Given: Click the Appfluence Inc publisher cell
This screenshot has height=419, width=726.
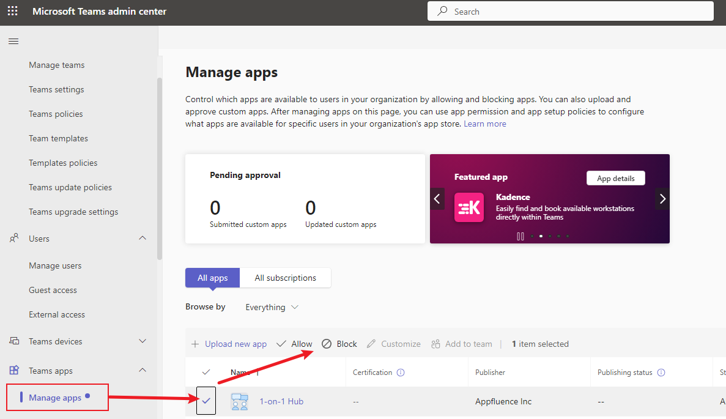Looking at the screenshot, I should (x=503, y=401).
